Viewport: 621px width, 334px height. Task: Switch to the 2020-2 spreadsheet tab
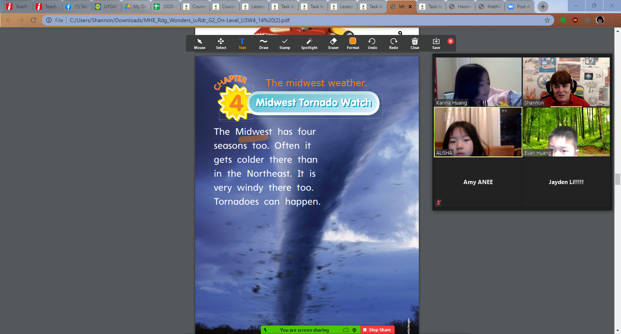tap(165, 7)
